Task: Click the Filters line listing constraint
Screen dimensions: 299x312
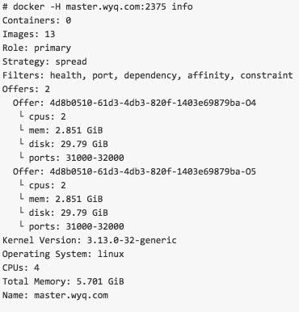Action: [148, 75]
